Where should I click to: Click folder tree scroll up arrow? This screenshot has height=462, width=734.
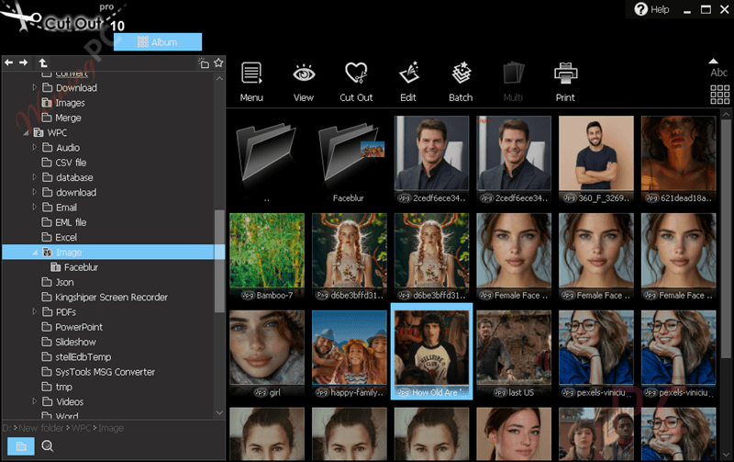pos(219,78)
